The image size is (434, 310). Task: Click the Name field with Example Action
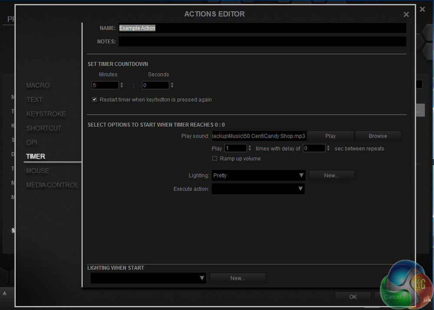click(x=262, y=28)
